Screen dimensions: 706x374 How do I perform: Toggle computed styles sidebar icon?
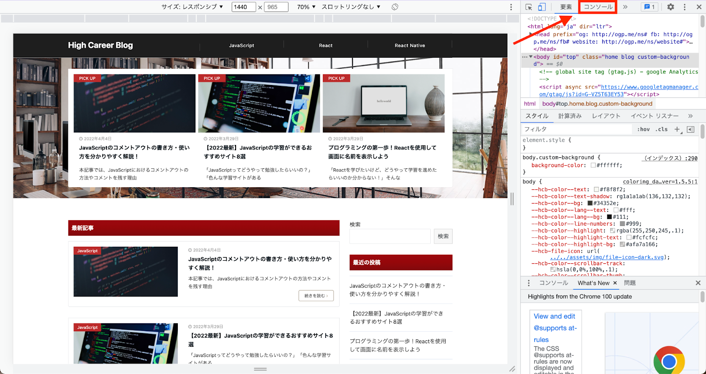coord(691,129)
